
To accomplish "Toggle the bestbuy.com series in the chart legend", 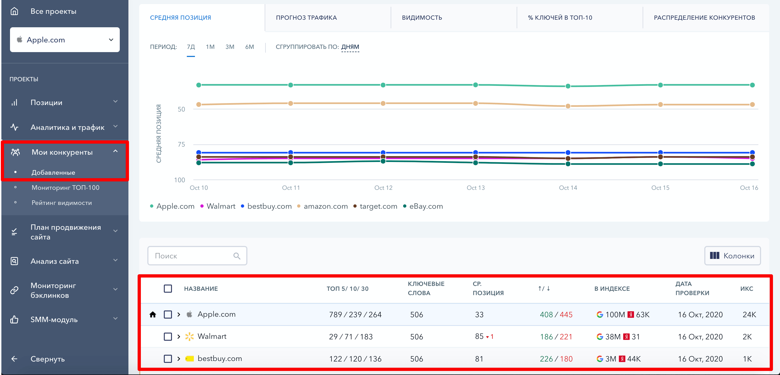I will pos(266,206).
